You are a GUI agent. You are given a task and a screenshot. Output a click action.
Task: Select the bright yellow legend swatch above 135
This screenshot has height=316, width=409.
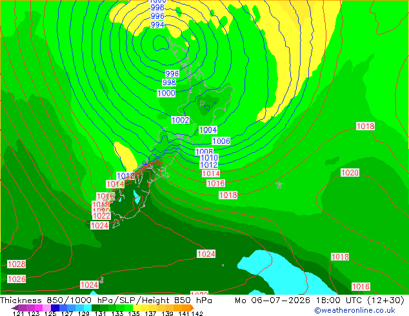click(x=137, y=308)
